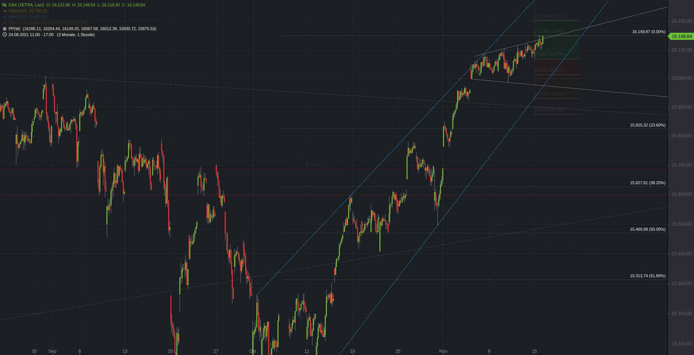694x355 pixels.
Task: Click the 15.500,00 price axis label
Action: 682,224
